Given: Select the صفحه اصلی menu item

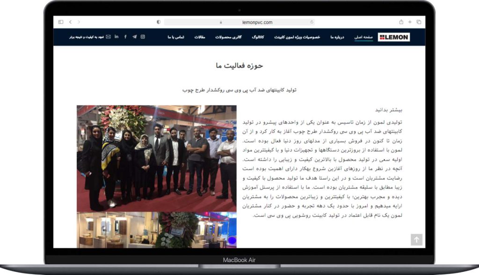Looking at the screenshot, I should [x=363, y=37].
